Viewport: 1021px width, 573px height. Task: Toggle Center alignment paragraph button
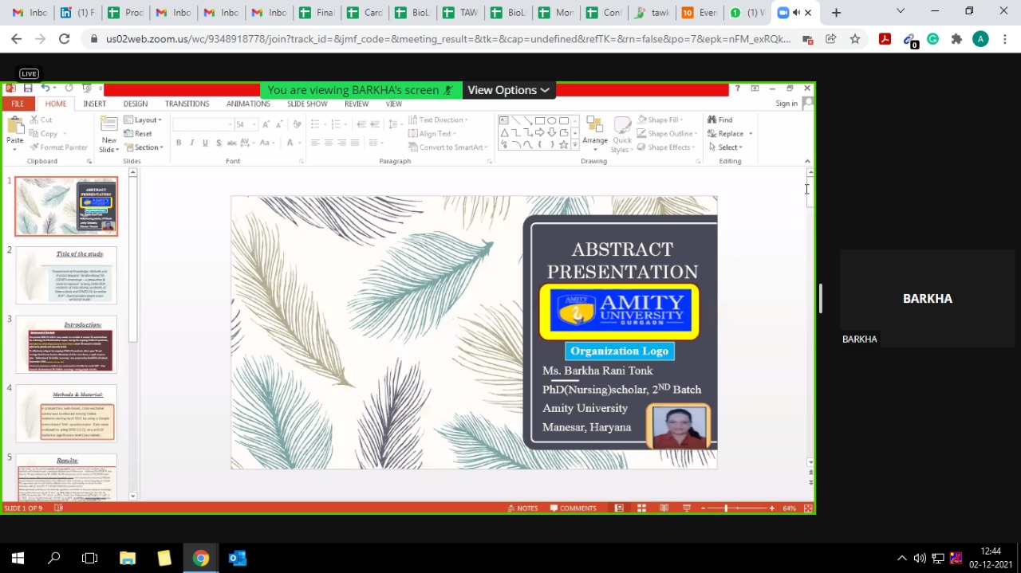point(329,143)
